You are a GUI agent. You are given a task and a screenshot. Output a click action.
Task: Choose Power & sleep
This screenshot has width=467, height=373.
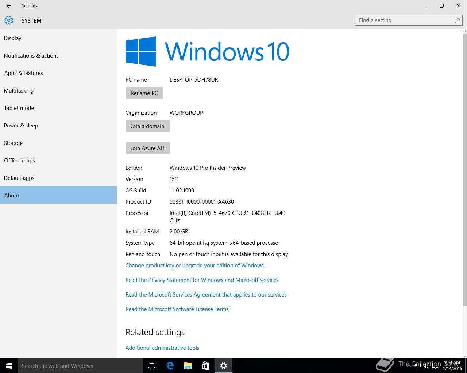(x=58, y=126)
